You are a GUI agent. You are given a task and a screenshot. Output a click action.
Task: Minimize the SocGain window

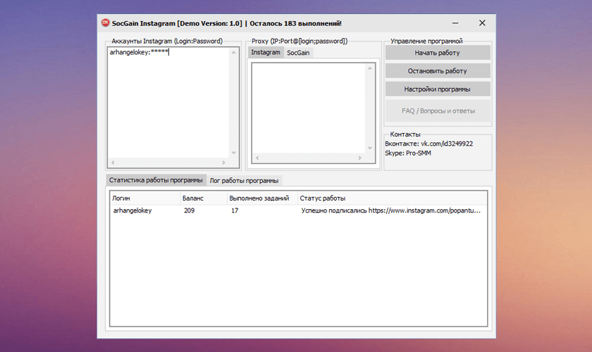455,23
